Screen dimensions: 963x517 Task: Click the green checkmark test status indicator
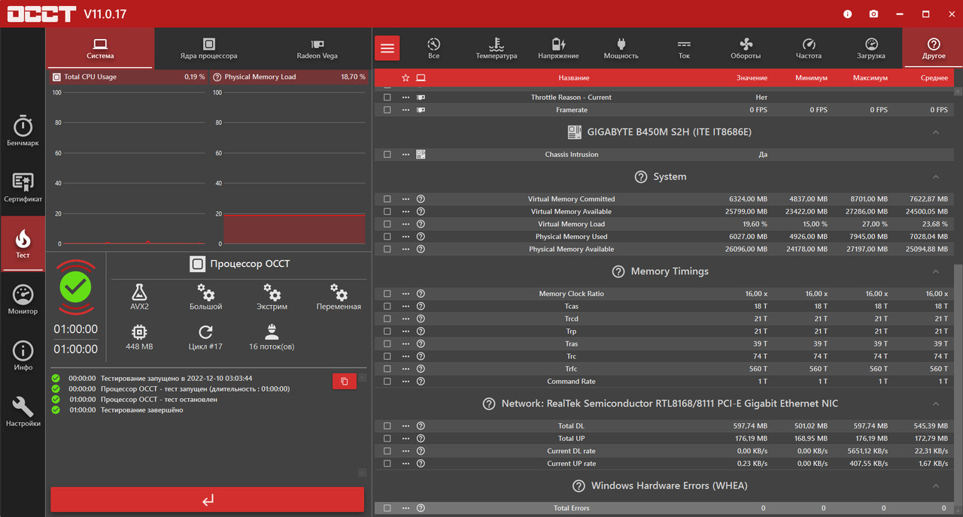coord(75,286)
